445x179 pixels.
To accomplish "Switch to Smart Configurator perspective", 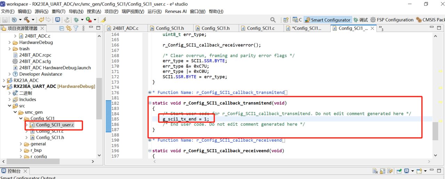I will [x=327, y=20].
